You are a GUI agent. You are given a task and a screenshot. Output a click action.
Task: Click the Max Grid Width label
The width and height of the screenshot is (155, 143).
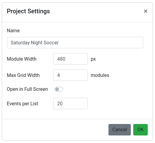click(23, 75)
